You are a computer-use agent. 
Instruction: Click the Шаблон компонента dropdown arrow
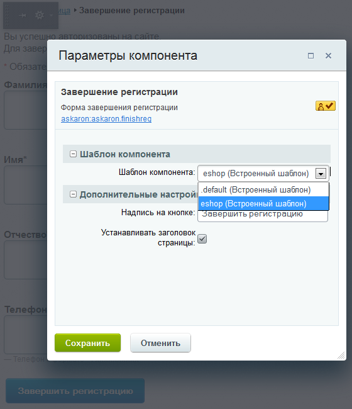[x=321, y=174]
